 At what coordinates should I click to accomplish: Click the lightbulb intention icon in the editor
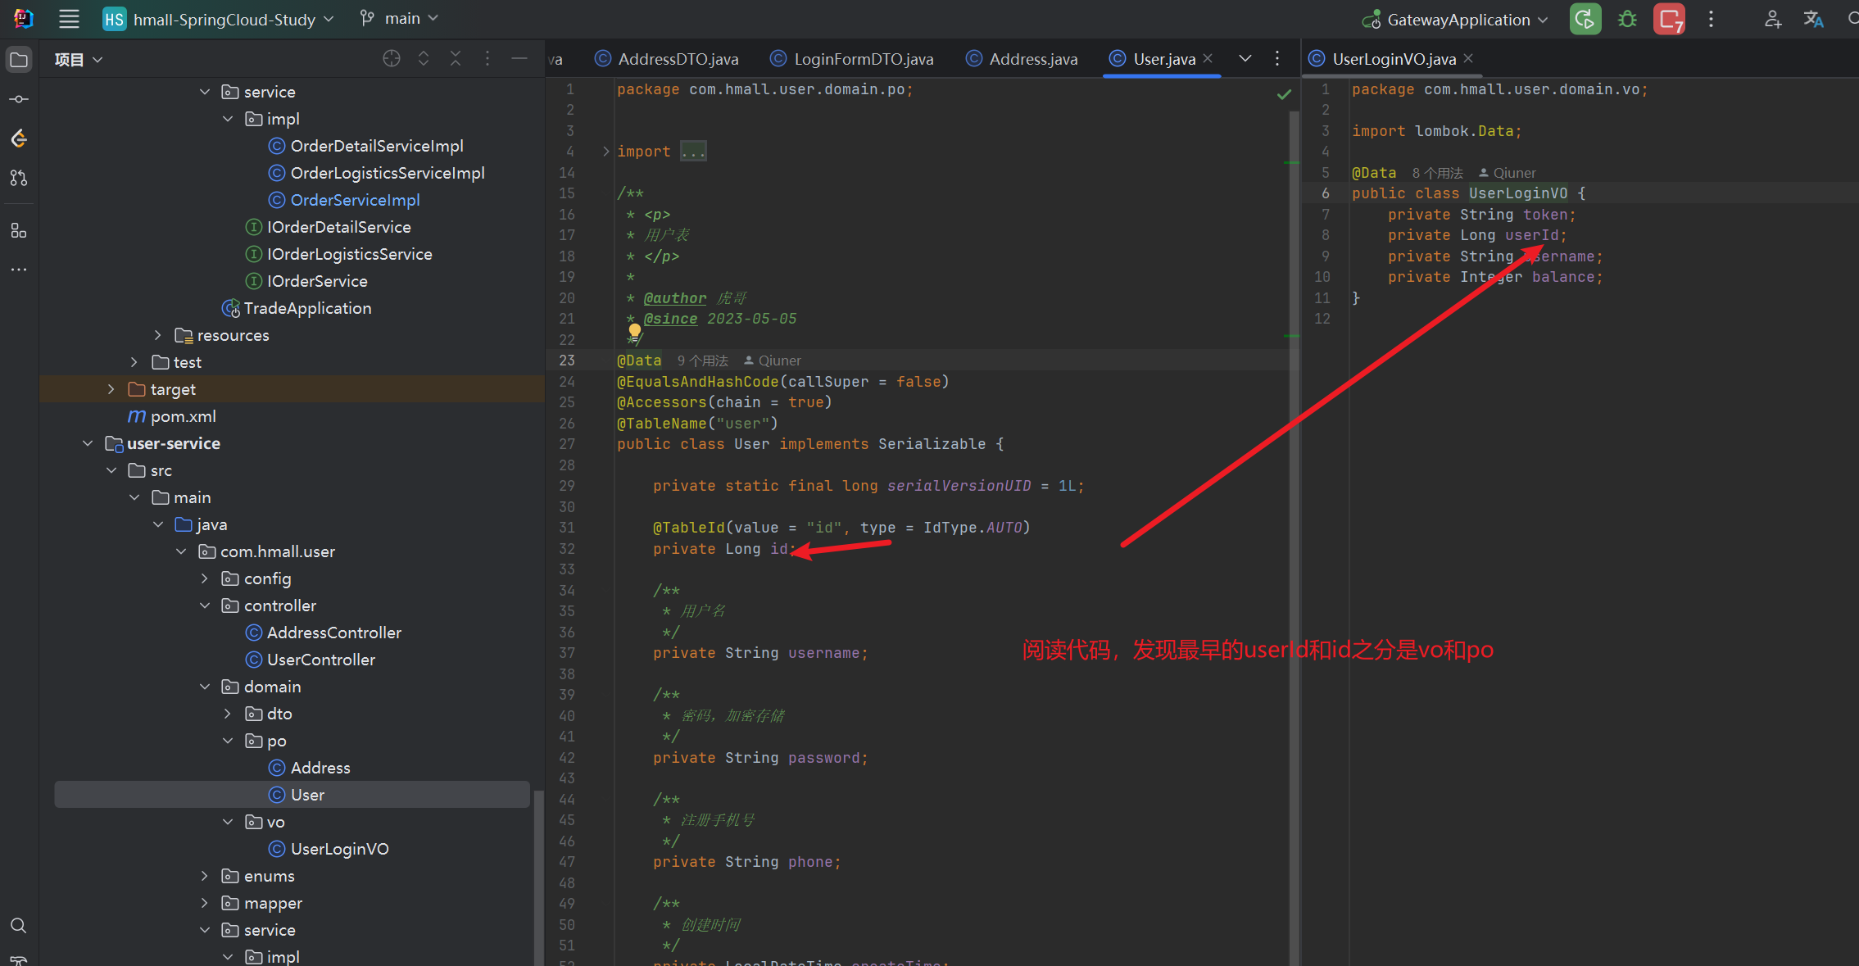635,331
